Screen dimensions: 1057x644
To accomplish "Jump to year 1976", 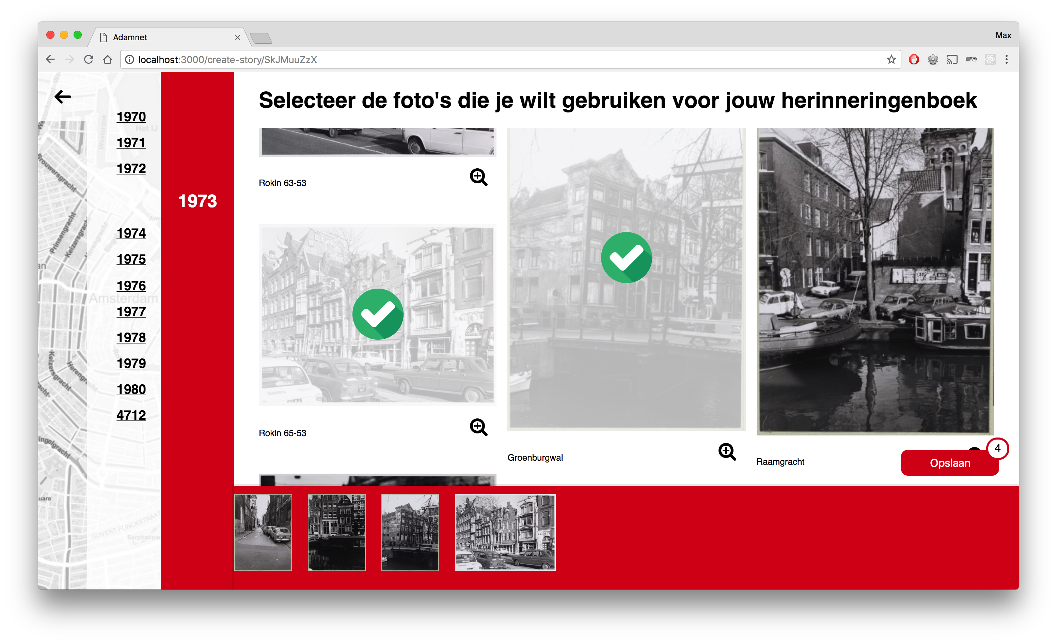I will (131, 286).
